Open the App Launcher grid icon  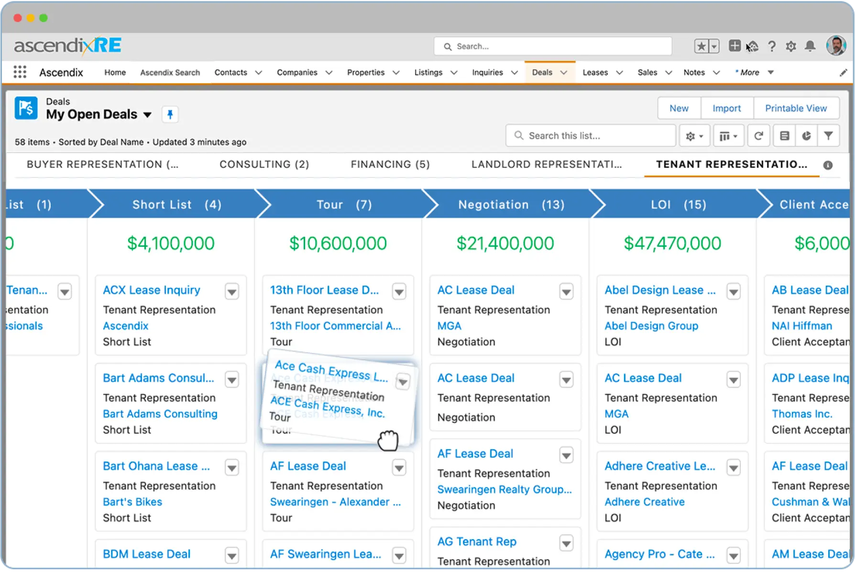(x=20, y=72)
